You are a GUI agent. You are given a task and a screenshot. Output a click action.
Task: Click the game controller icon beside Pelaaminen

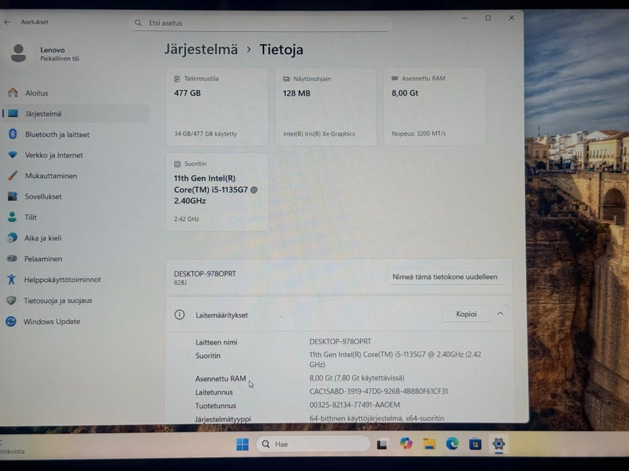pyautogui.click(x=12, y=258)
